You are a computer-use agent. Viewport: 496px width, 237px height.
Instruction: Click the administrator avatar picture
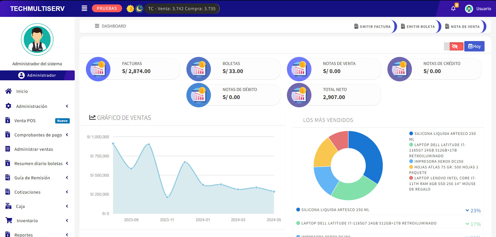37,39
